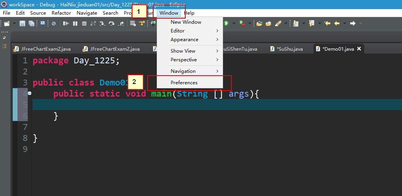Viewport: 402px width, 196px height.
Task: Click the Step Into icon
Action: click(102, 23)
